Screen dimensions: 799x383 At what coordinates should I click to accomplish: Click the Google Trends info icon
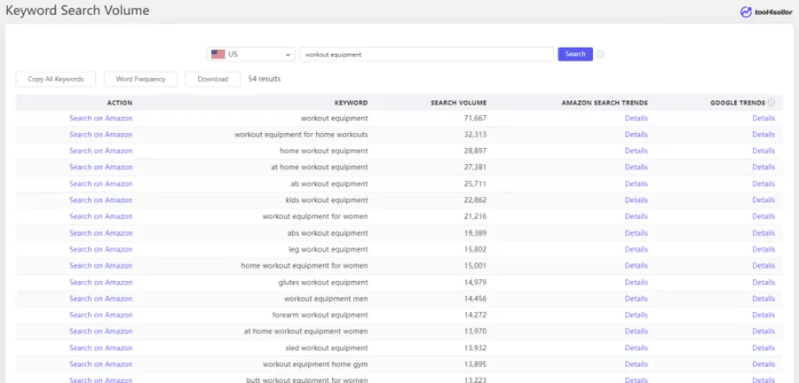point(771,103)
